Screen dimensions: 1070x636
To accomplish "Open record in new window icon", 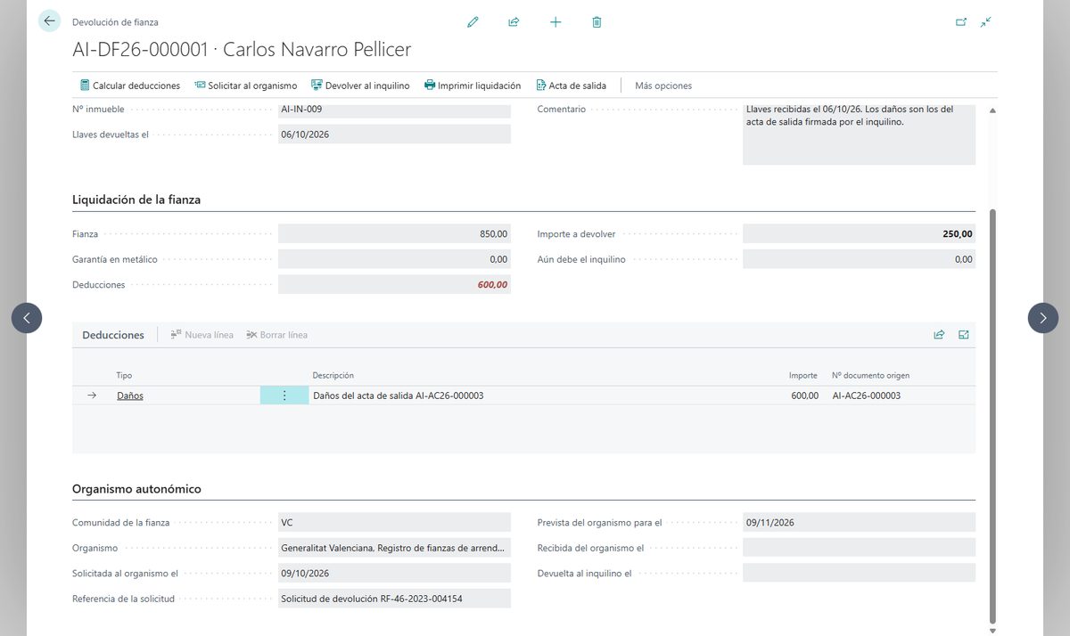I will (x=961, y=21).
